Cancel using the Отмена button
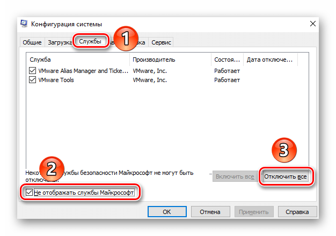Screen dimensions: 336x236 click(210, 211)
